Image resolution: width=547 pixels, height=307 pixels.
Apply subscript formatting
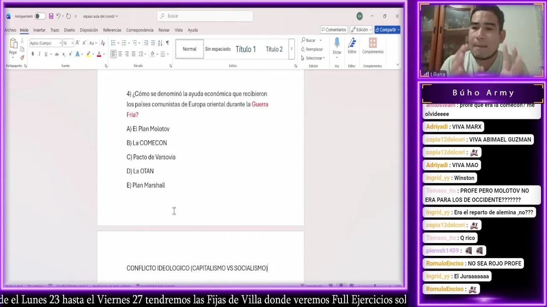coord(64,54)
